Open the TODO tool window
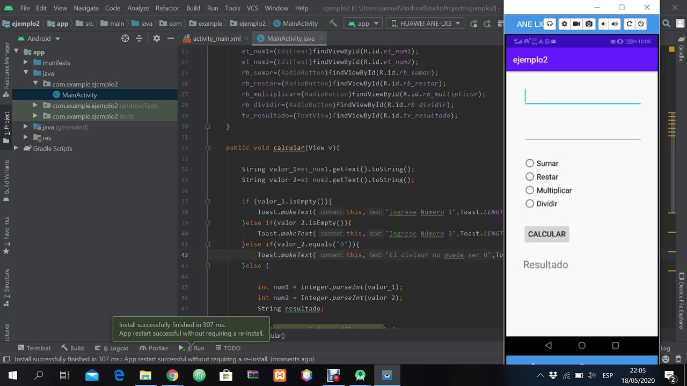 point(228,348)
